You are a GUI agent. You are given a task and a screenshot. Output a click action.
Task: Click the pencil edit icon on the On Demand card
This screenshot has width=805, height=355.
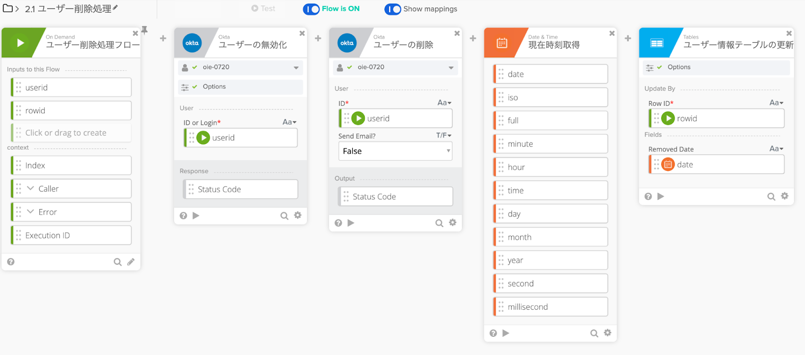coord(131,262)
